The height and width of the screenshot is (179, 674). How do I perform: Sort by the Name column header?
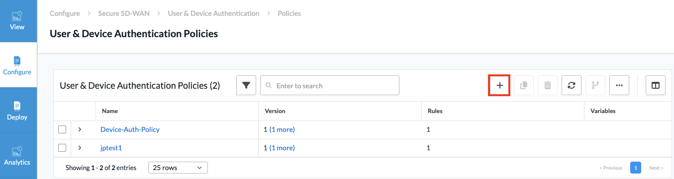110,111
